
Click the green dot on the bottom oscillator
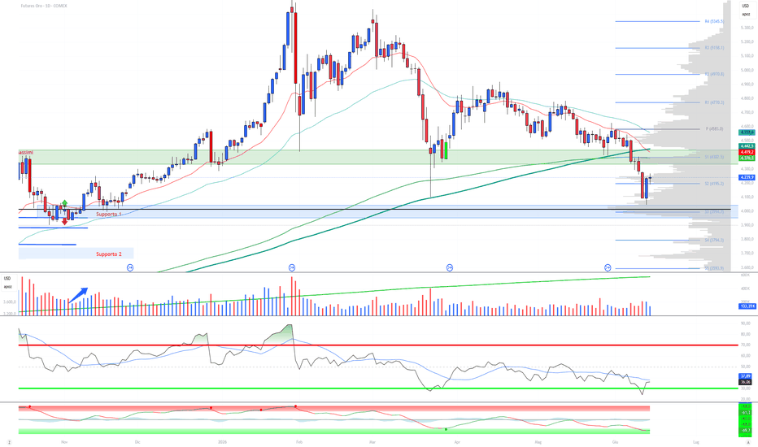446,428
